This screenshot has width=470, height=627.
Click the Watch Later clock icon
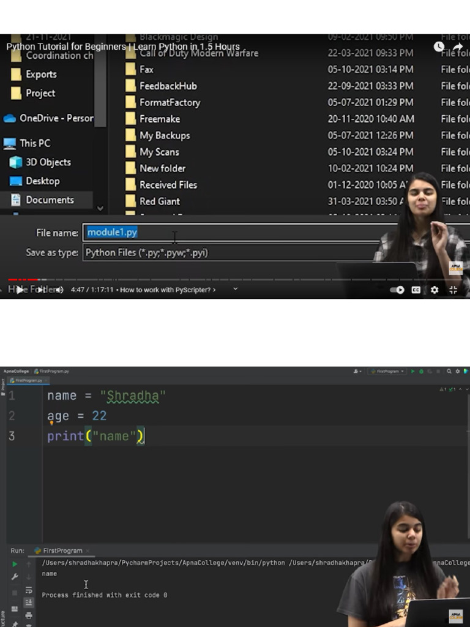pyautogui.click(x=439, y=47)
